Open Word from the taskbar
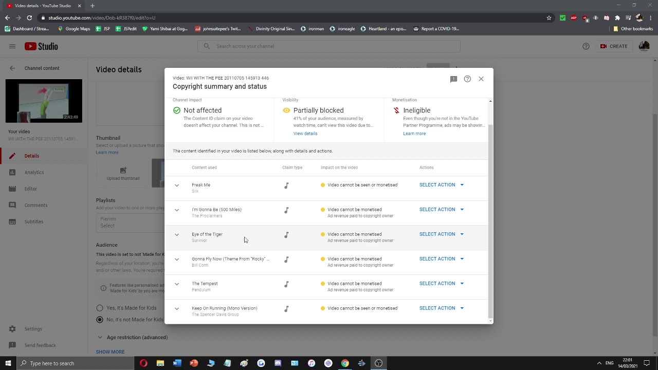658x370 pixels. click(x=177, y=363)
